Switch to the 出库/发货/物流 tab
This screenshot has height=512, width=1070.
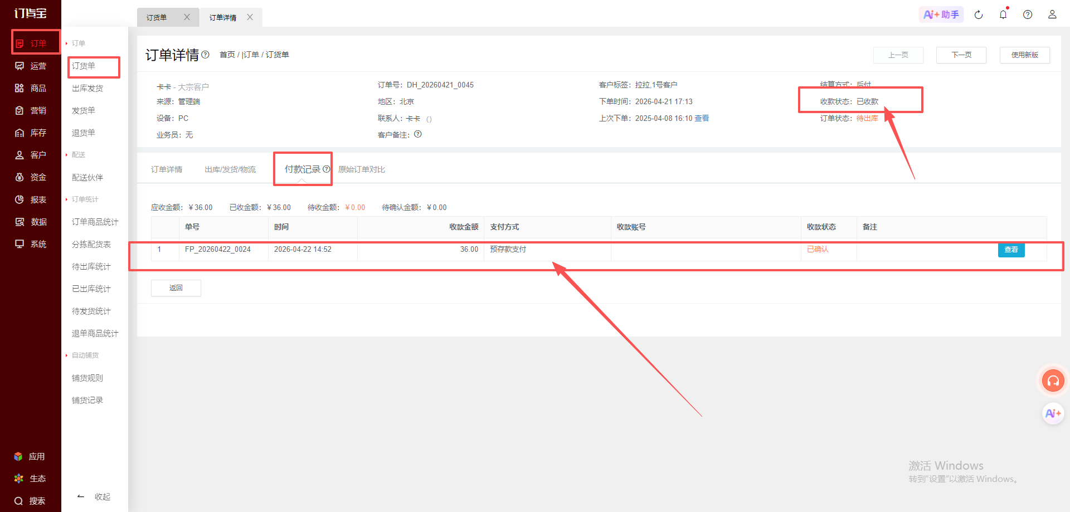click(230, 169)
